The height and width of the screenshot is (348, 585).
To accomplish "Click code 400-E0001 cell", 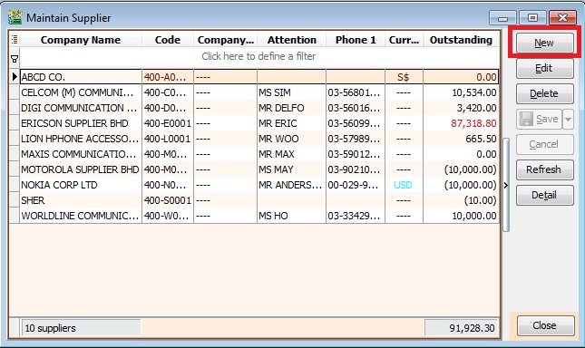I will tap(168, 123).
